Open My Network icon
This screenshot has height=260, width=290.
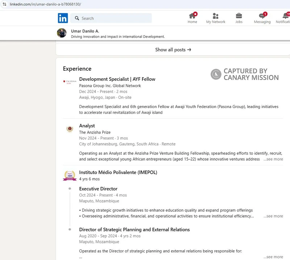(216, 16)
